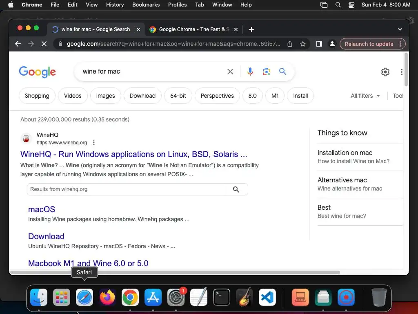Open the Chrome side panel
418x314 pixels.
click(319, 44)
